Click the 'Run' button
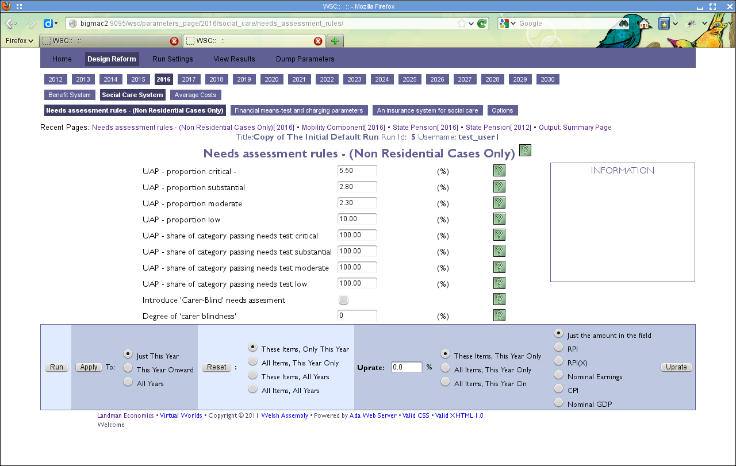736x466 pixels. [x=56, y=367]
